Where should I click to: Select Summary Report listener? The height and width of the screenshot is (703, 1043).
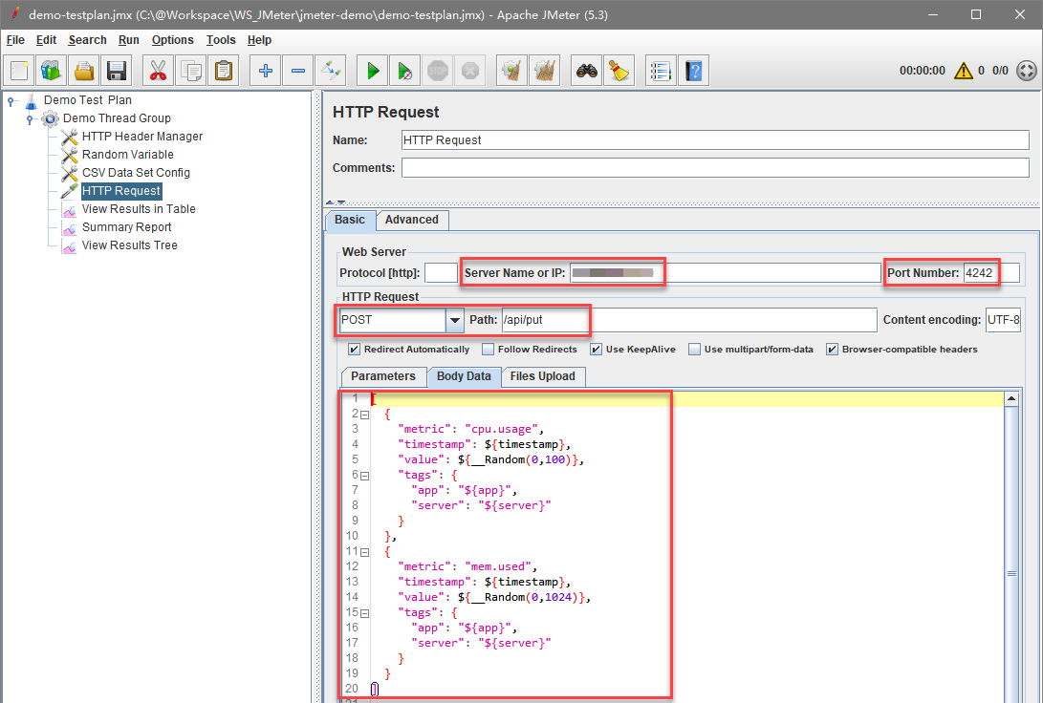(x=126, y=227)
